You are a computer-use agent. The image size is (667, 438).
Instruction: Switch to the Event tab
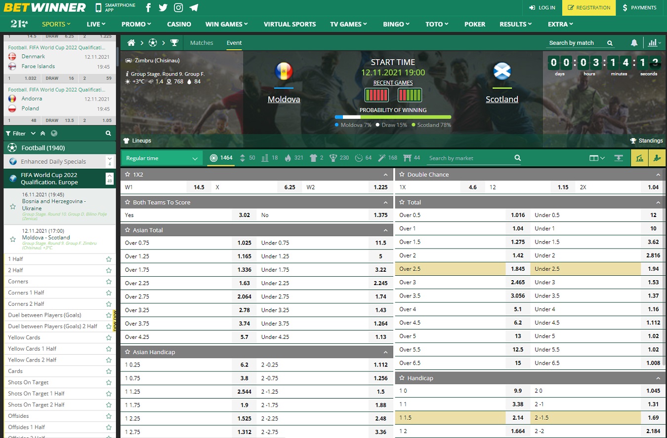click(234, 43)
